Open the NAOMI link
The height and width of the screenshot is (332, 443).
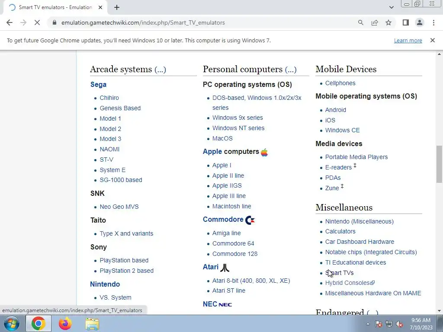[109, 149]
